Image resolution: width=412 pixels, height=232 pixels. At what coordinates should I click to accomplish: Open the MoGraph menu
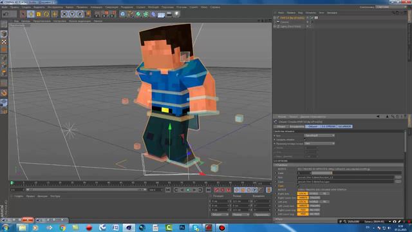[153, 7]
